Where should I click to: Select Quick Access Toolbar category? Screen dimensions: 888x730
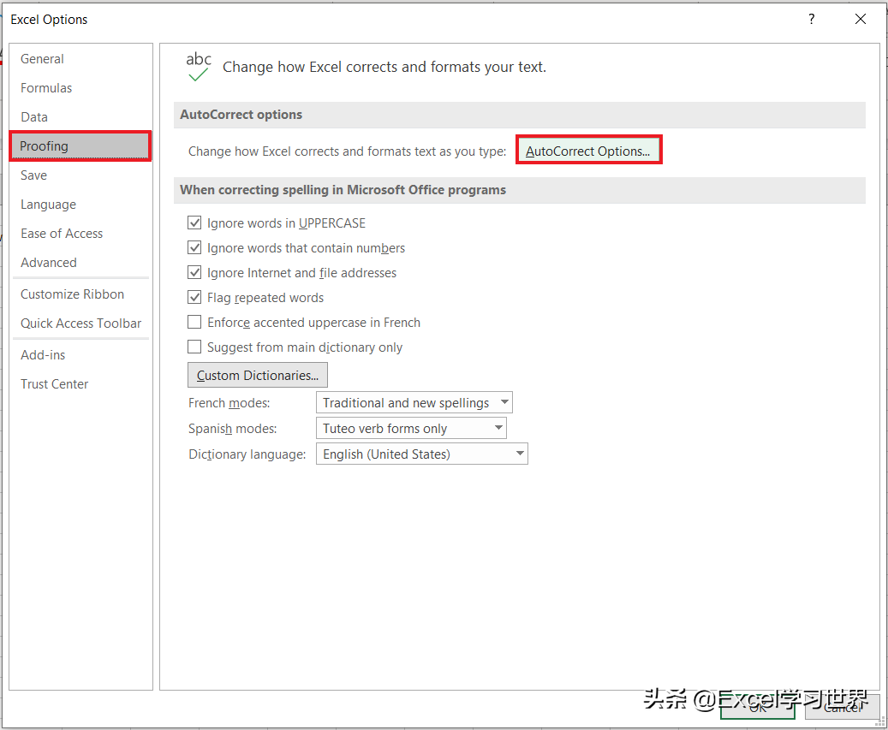[80, 323]
